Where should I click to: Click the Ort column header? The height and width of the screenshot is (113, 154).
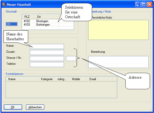[46, 17]
